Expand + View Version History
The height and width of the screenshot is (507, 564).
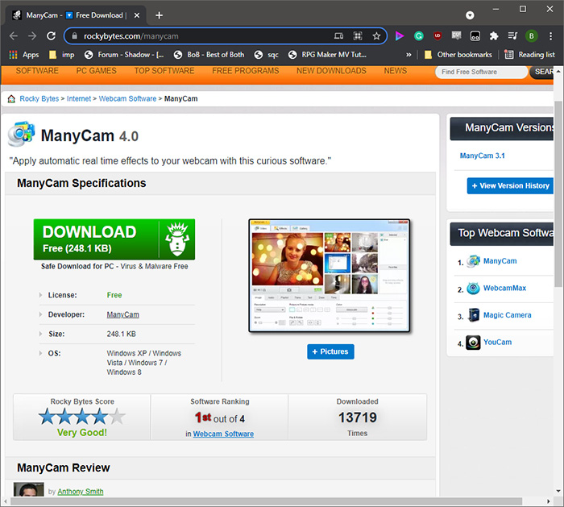510,185
